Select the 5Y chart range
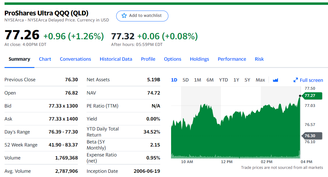The height and width of the screenshot is (177, 328). tap(247, 80)
